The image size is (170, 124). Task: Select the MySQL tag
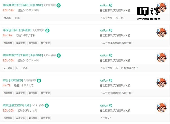[x=7, y=18]
